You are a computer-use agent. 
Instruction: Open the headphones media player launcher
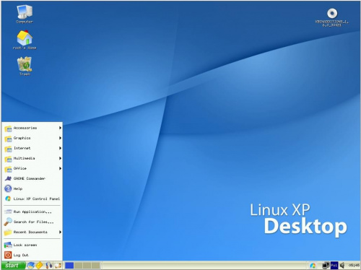point(49,265)
